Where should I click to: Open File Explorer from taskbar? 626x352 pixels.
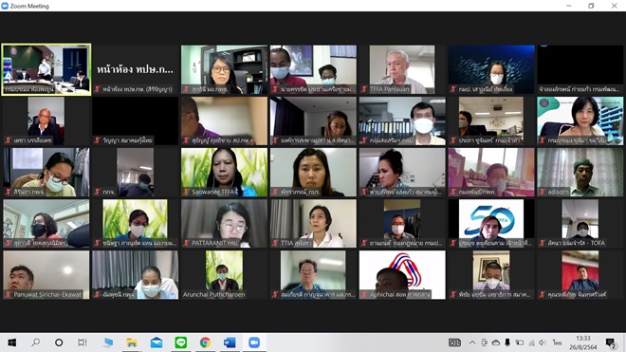[x=132, y=343]
